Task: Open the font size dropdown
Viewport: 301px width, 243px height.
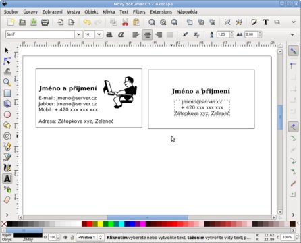Action: pyautogui.click(x=99, y=34)
